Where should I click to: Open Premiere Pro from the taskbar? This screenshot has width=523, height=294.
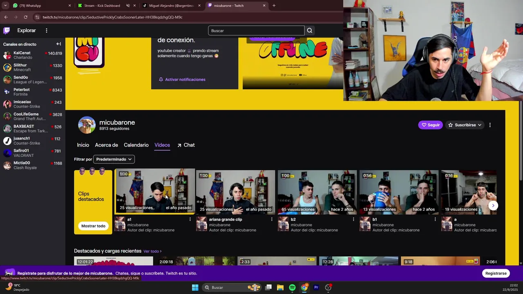(316, 287)
